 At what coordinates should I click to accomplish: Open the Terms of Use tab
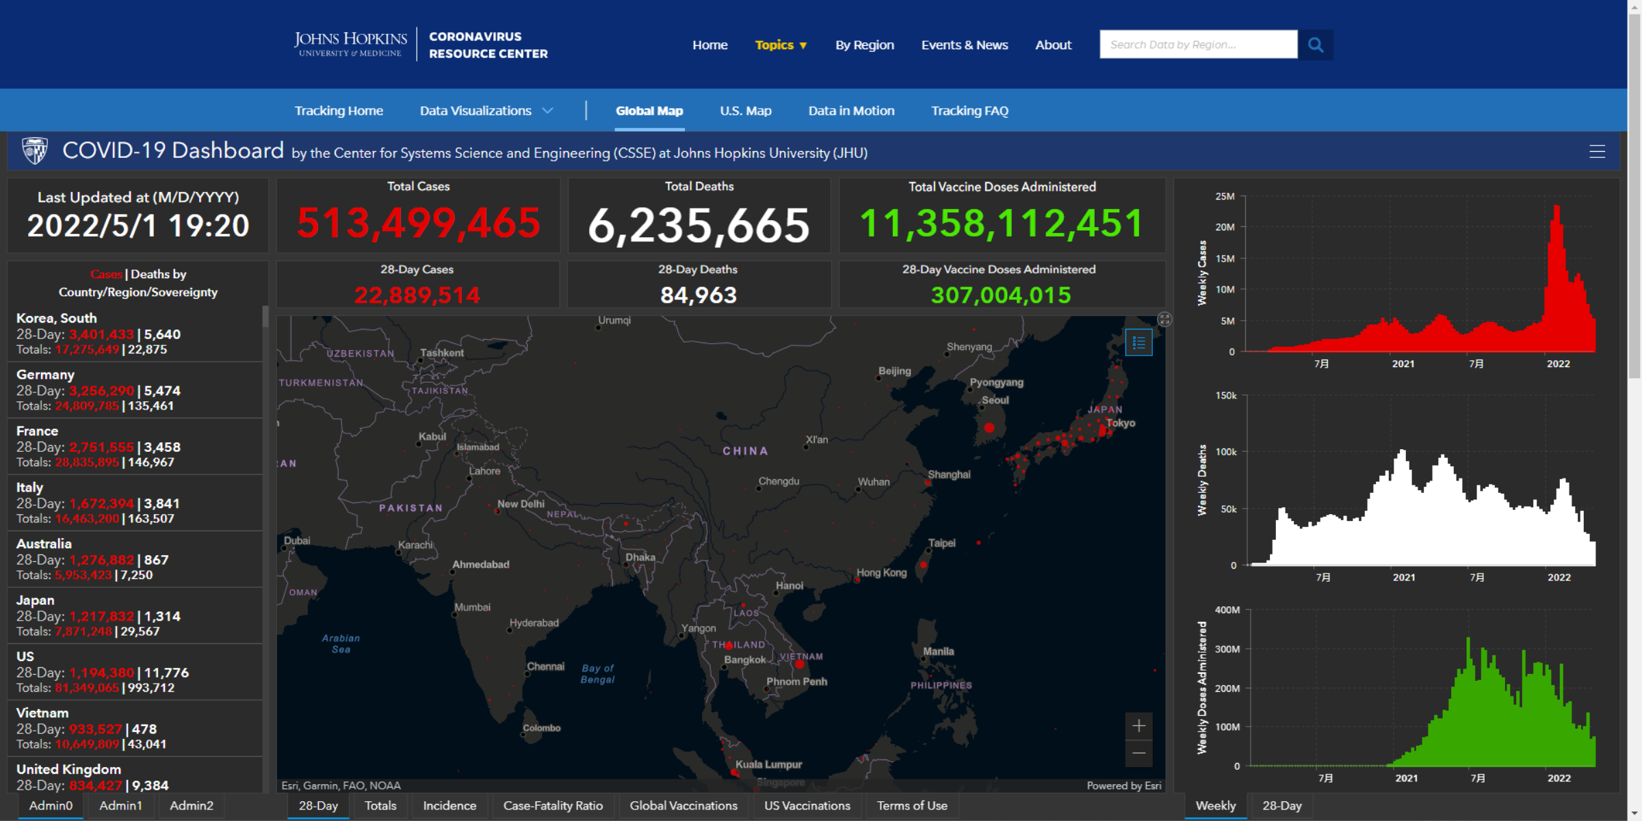coord(912,806)
